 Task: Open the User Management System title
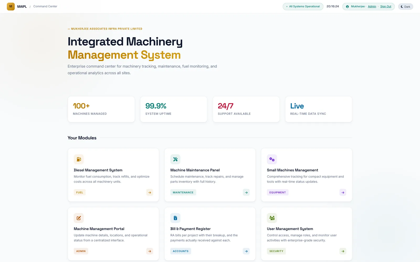(290, 229)
